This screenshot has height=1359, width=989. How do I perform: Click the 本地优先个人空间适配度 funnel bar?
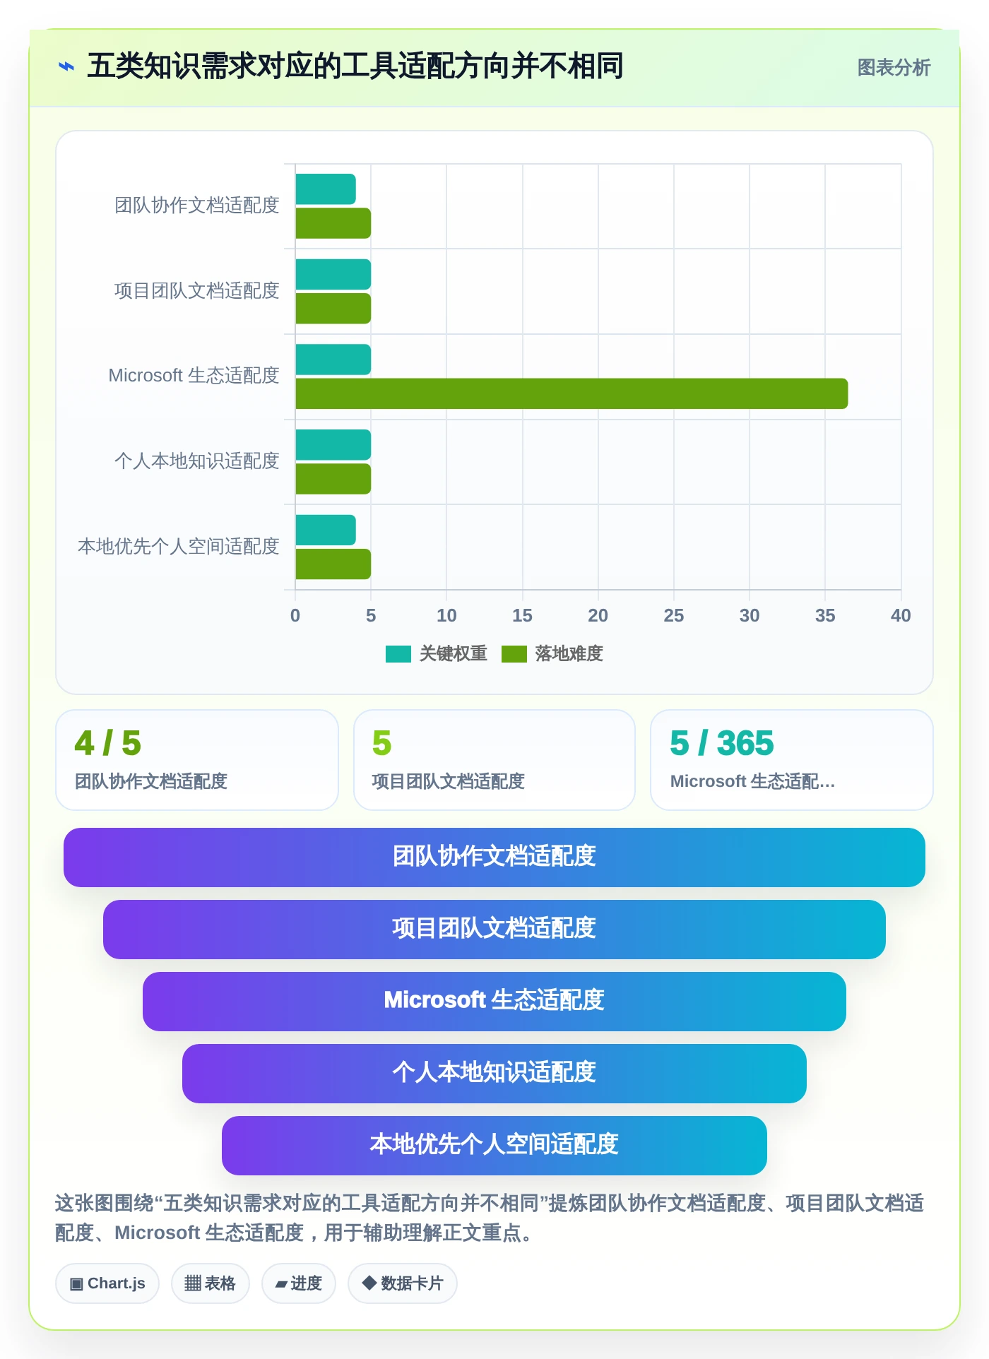494,1146
